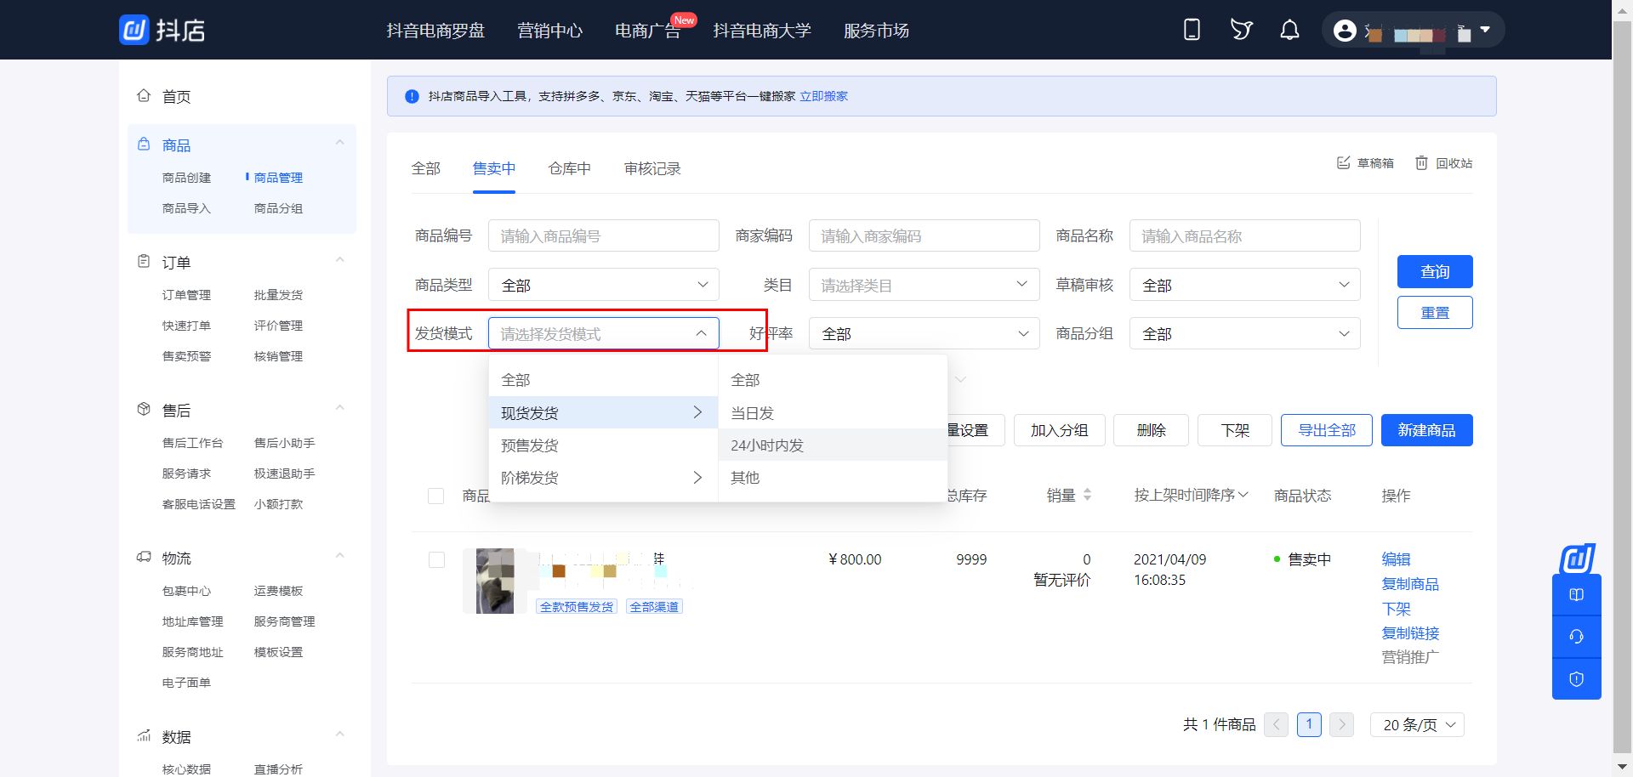
Task: Click the 首页 home icon in sidebar
Action: pos(144,96)
